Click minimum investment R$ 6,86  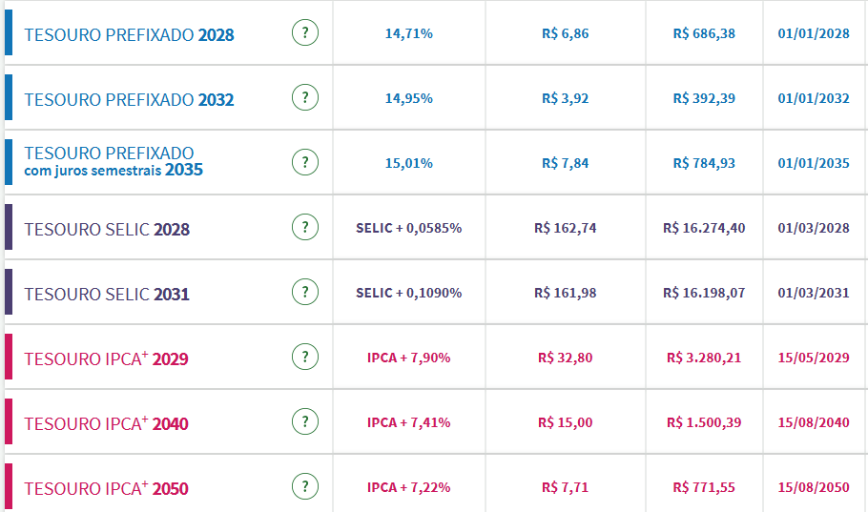click(566, 33)
